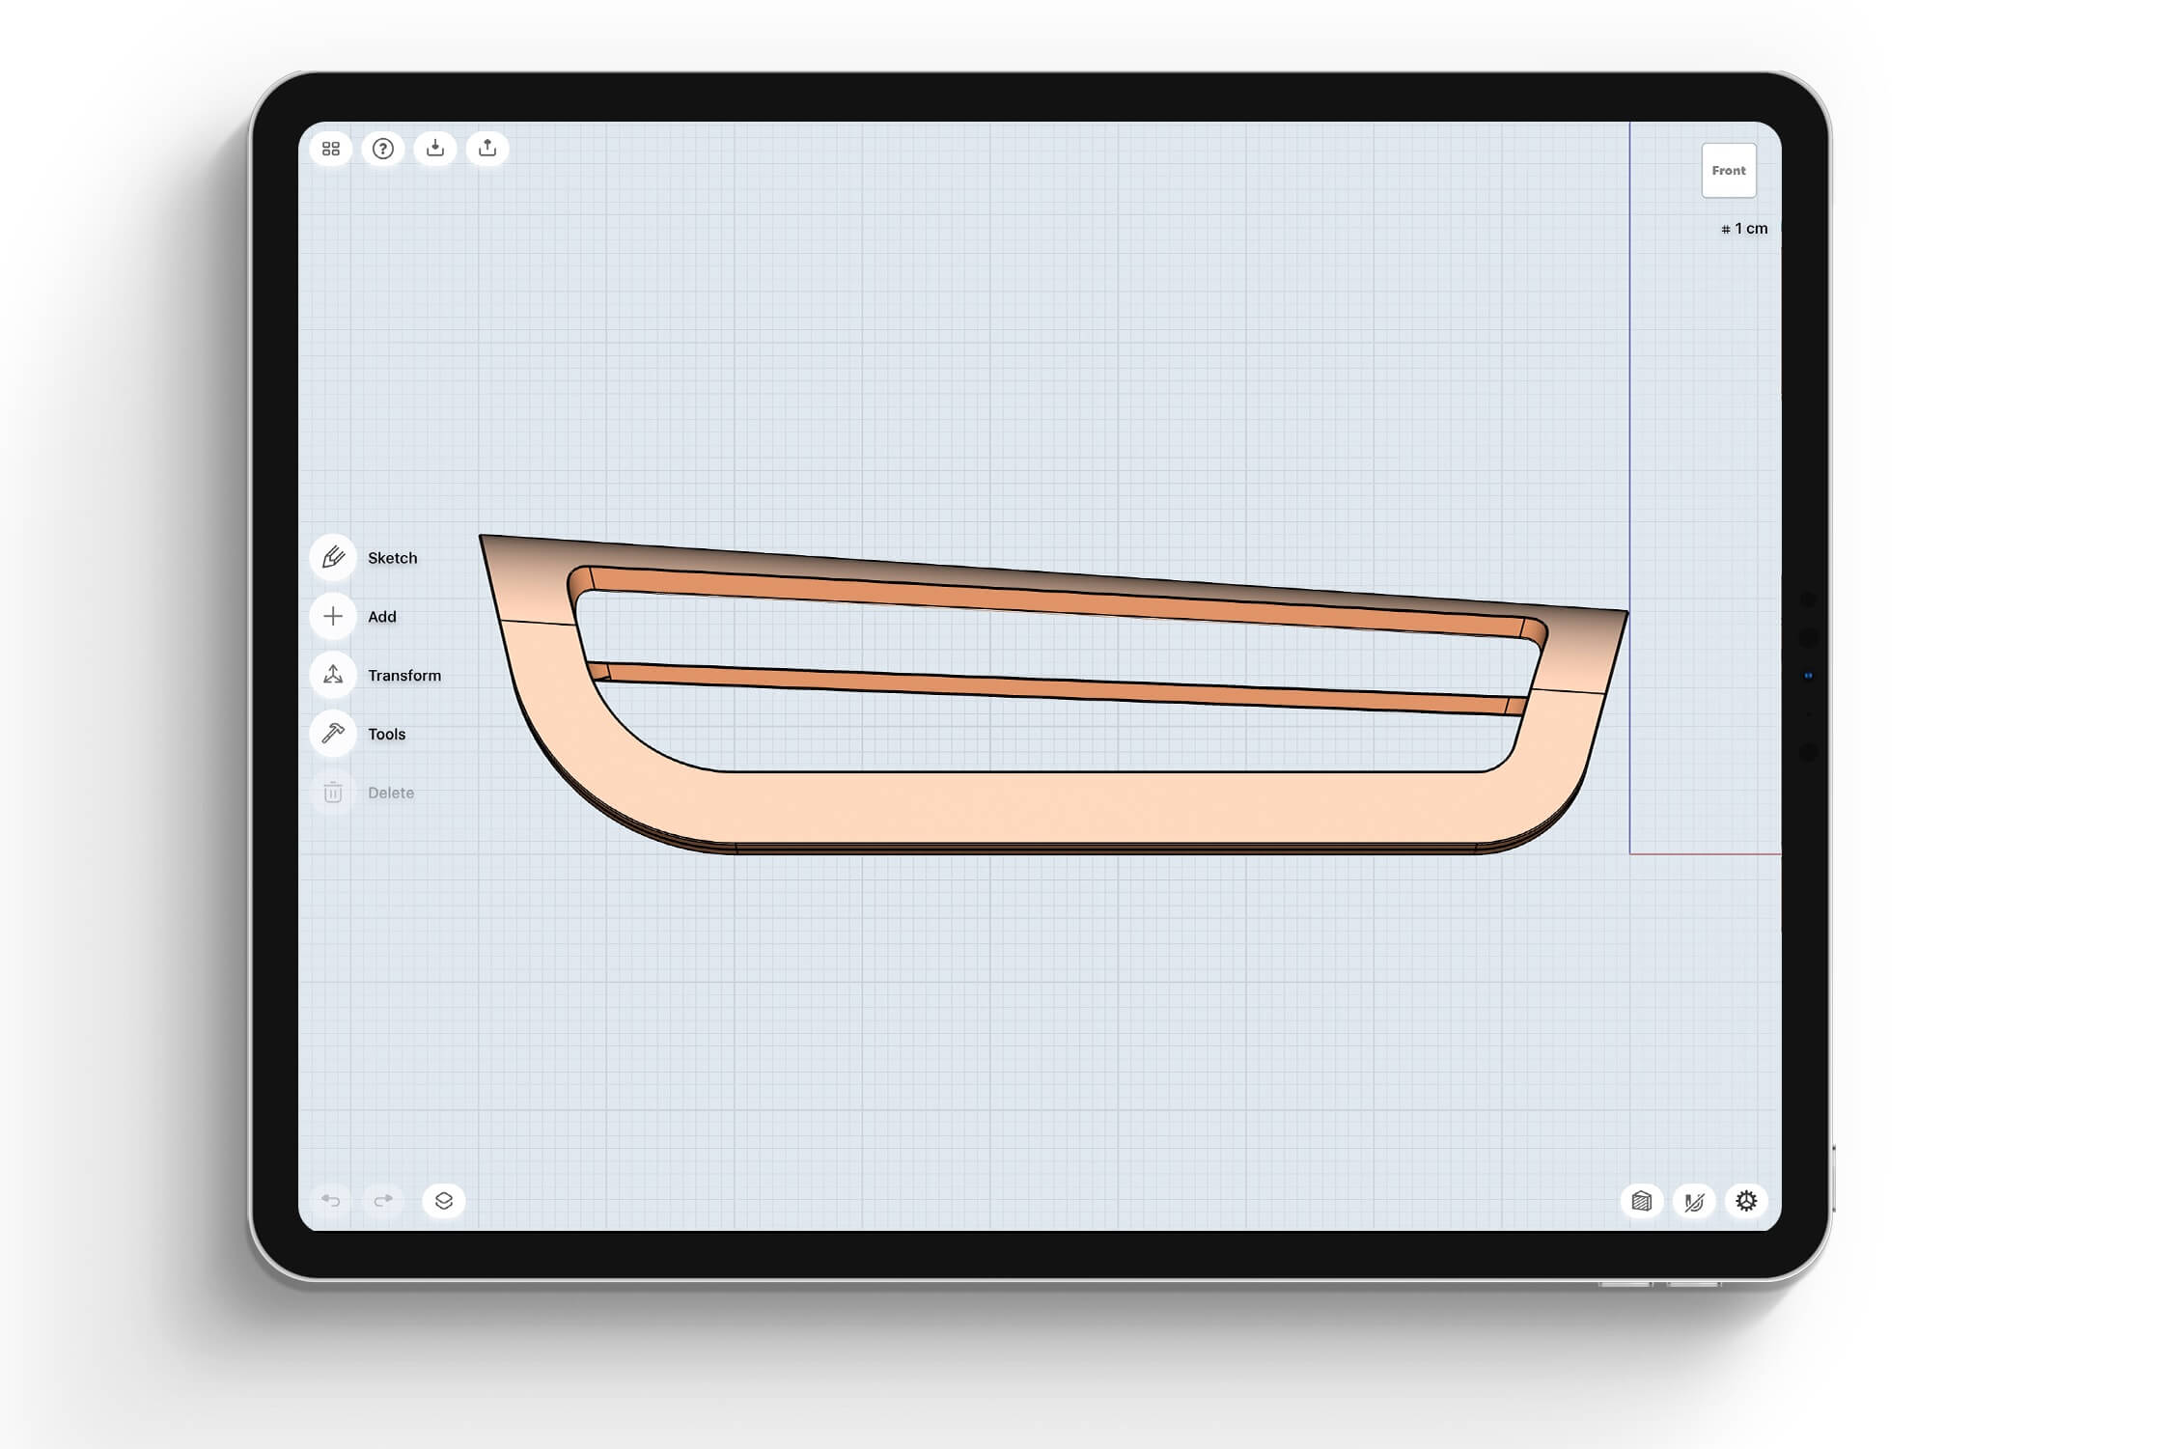
Task: Open the 1 cm grid unit selector
Action: pos(1743,229)
